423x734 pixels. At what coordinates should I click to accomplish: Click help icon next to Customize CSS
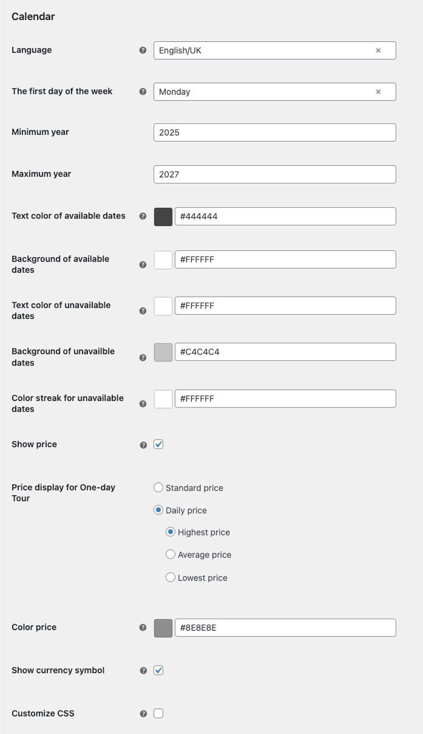tap(143, 714)
